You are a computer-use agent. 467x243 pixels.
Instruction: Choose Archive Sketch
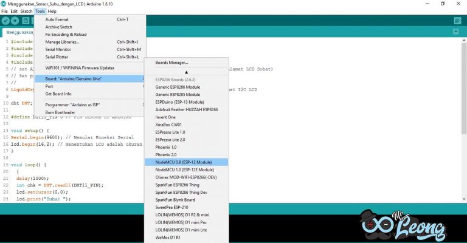pyautogui.click(x=90, y=27)
